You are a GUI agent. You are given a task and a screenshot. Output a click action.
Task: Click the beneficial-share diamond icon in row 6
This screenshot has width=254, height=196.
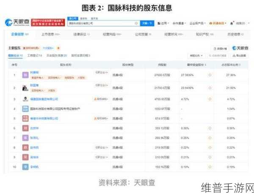coord(210,128)
